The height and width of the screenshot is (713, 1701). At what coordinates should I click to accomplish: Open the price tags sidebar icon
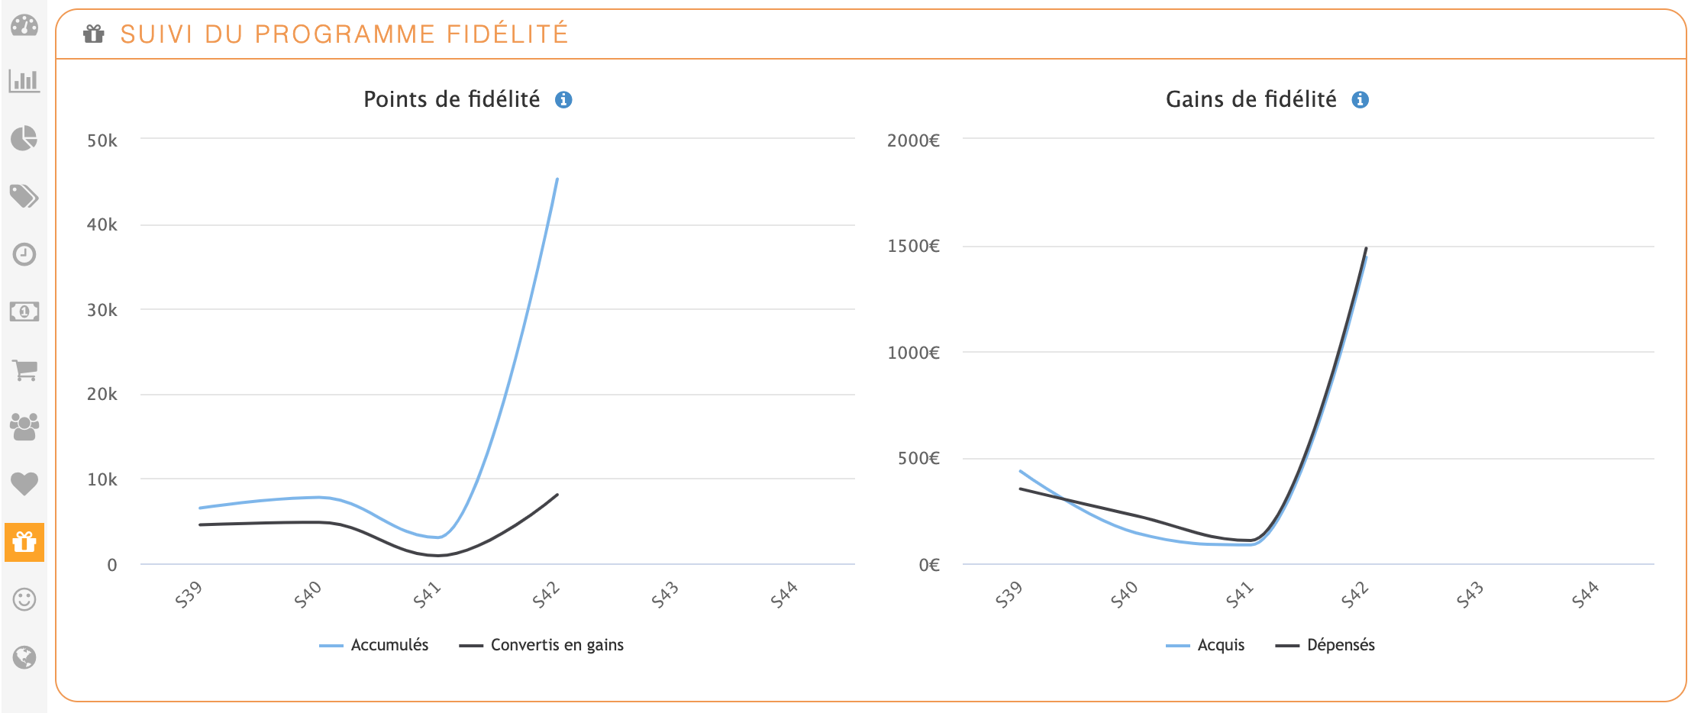pos(24,196)
